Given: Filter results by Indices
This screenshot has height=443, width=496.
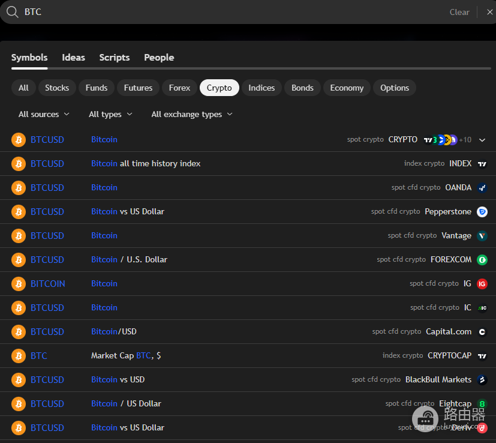Looking at the screenshot, I should [x=261, y=88].
